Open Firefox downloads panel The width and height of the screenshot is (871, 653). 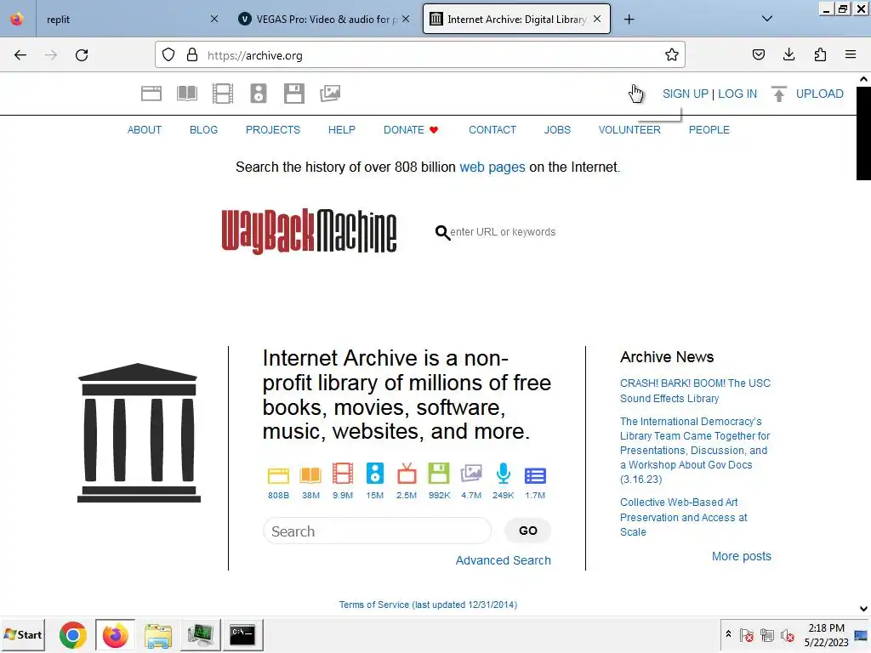[x=788, y=54]
